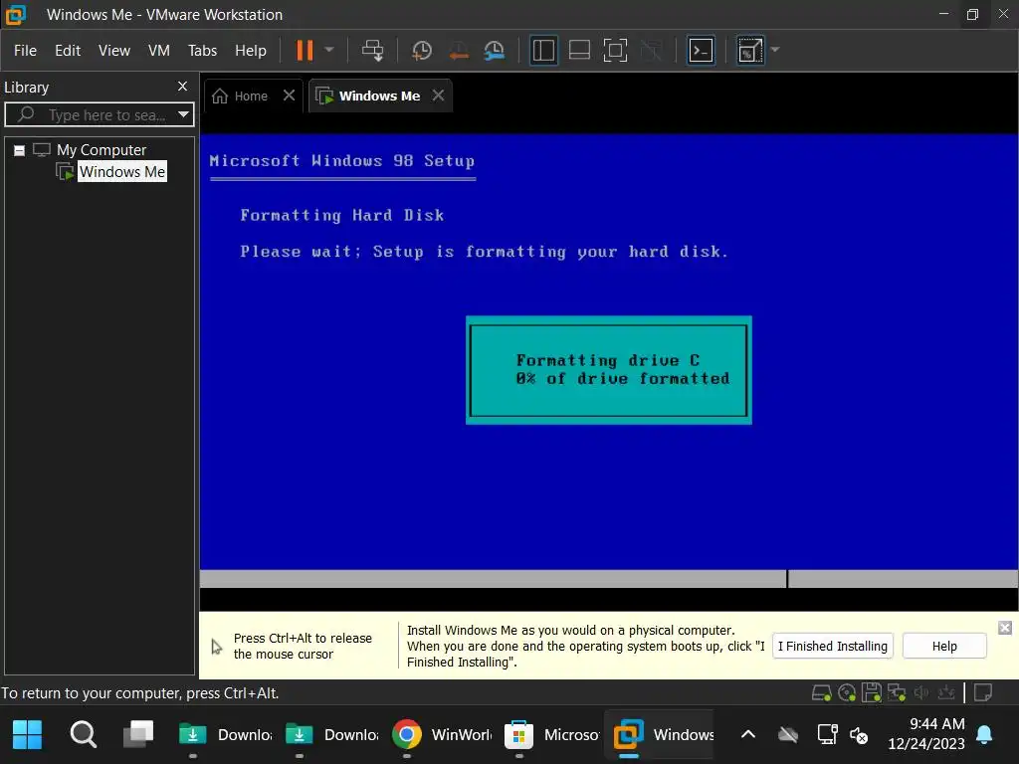Click the hard disk status icon
The image size is (1019, 764).
(x=821, y=693)
